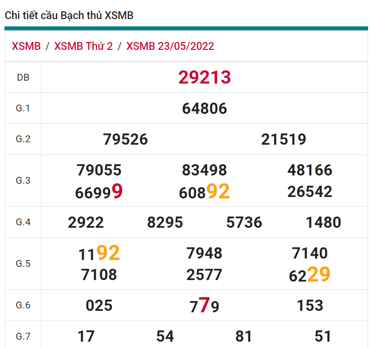
Task: Click the G.3 number 66999
Action: click(x=99, y=192)
